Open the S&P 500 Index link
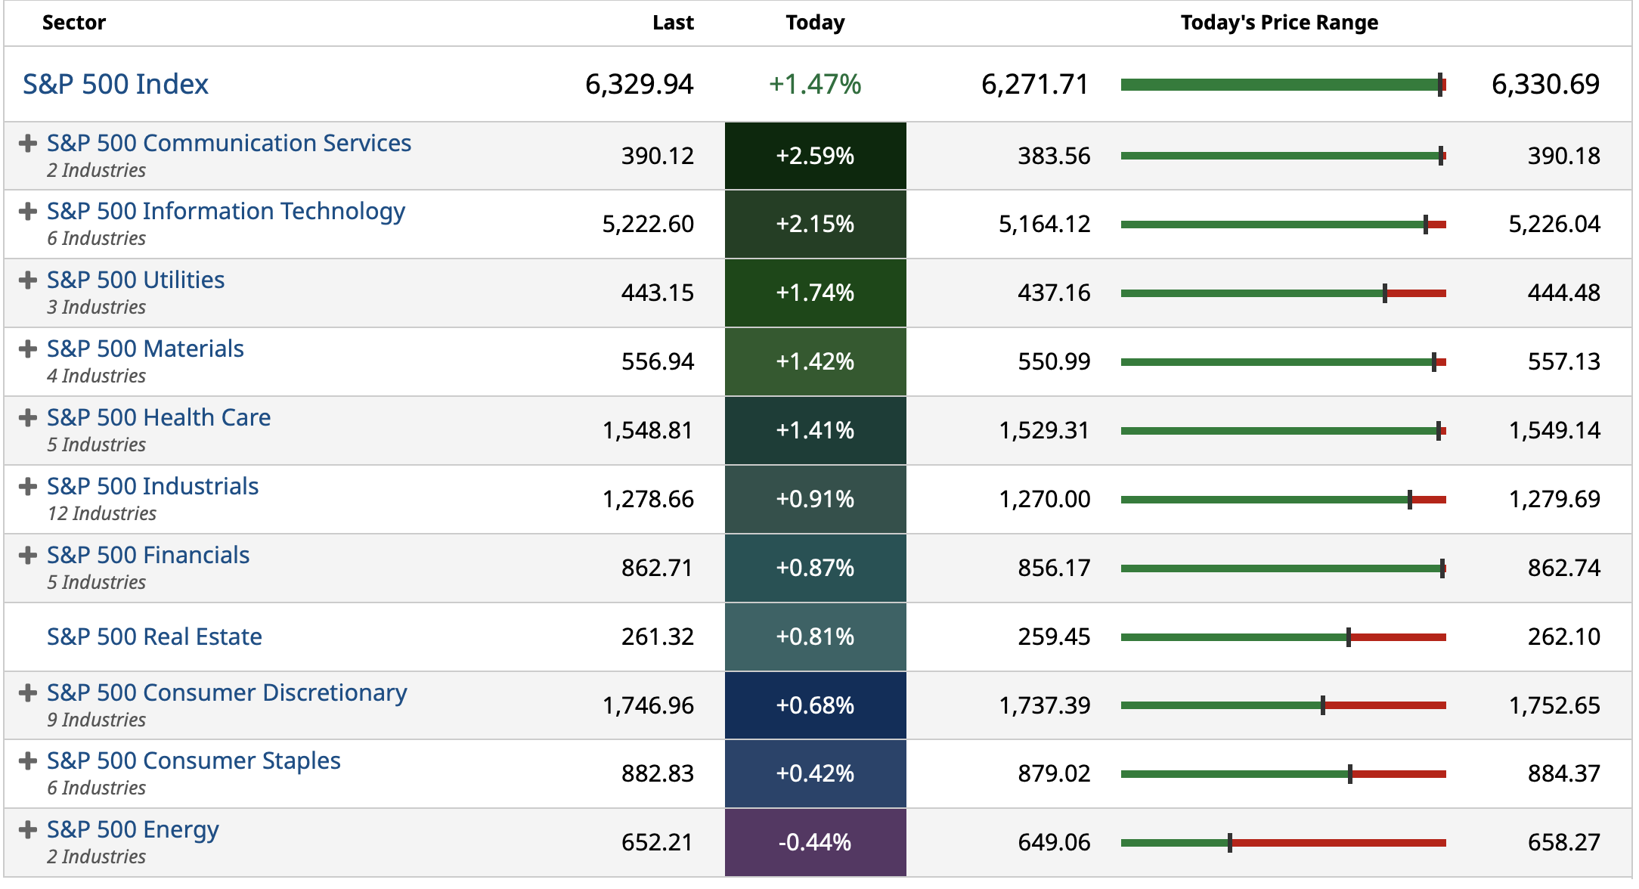 pos(116,84)
